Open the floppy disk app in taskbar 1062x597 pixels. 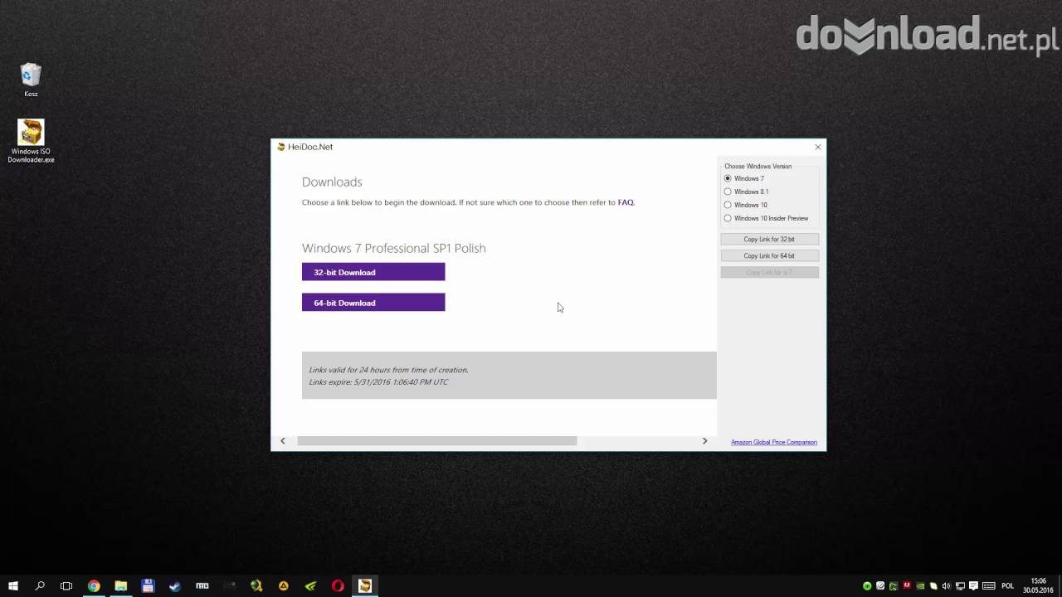pyautogui.click(x=148, y=586)
